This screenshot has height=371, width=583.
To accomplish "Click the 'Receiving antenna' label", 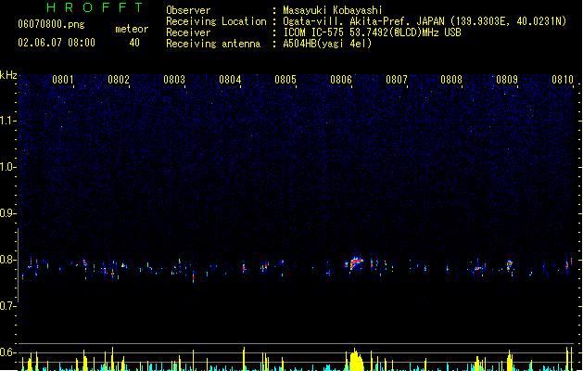I will [x=213, y=44].
